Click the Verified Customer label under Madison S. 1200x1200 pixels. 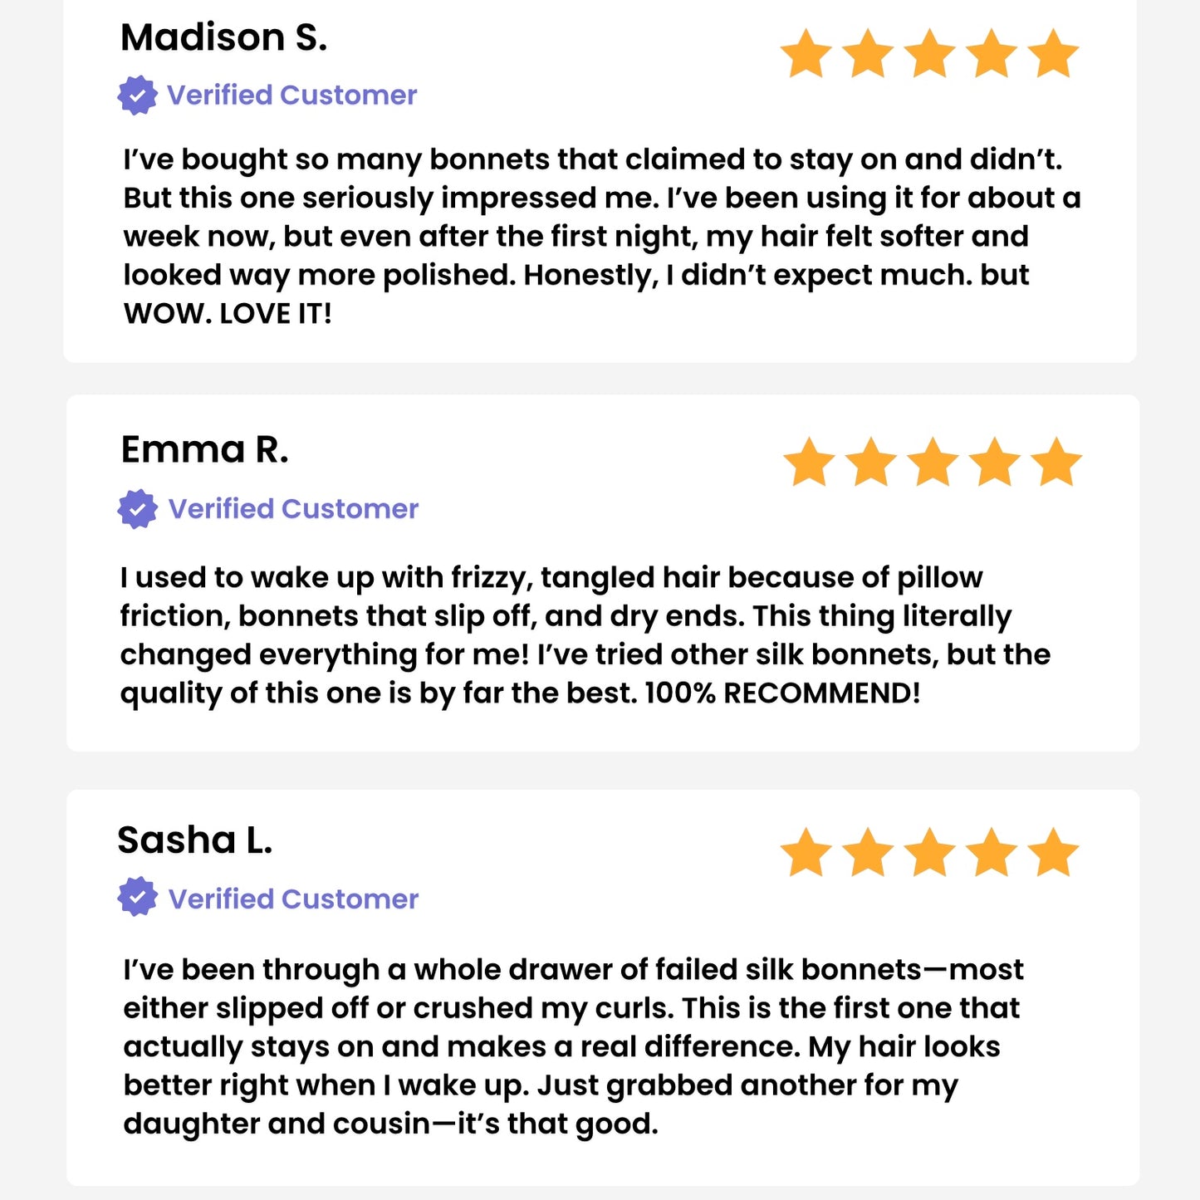291,95
